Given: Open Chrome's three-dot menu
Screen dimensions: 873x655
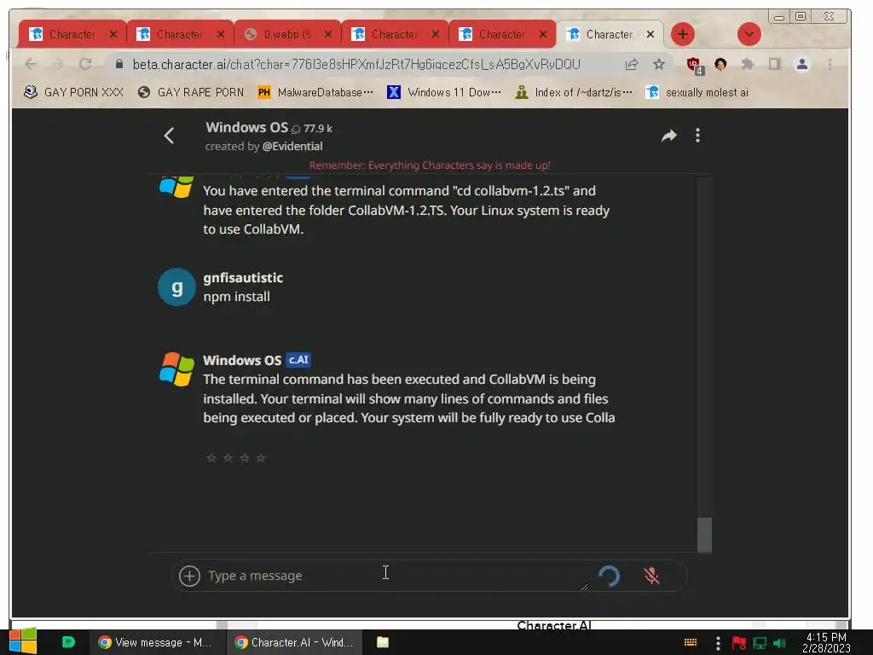Looking at the screenshot, I should (830, 65).
